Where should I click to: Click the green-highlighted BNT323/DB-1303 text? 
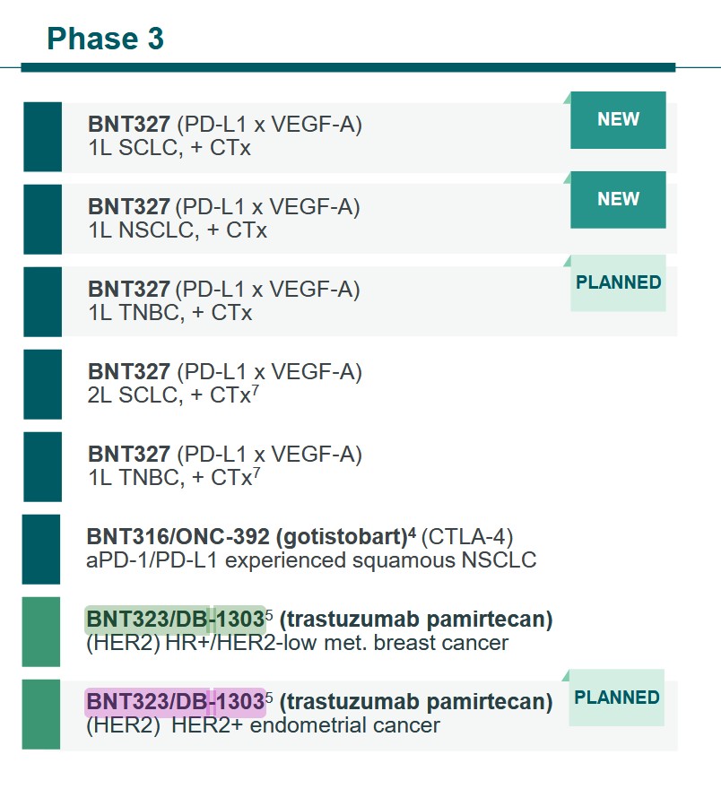[175, 620]
